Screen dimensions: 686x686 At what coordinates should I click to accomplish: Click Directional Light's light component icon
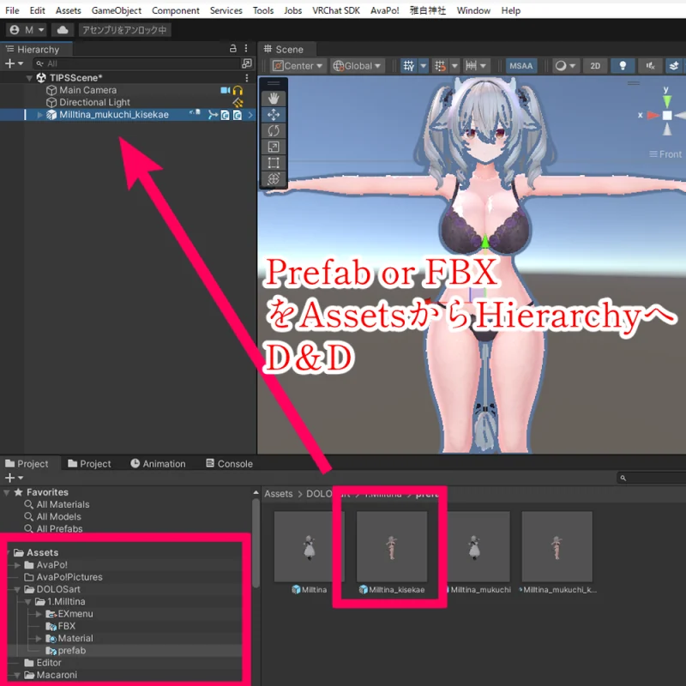[x=238, y=102]
